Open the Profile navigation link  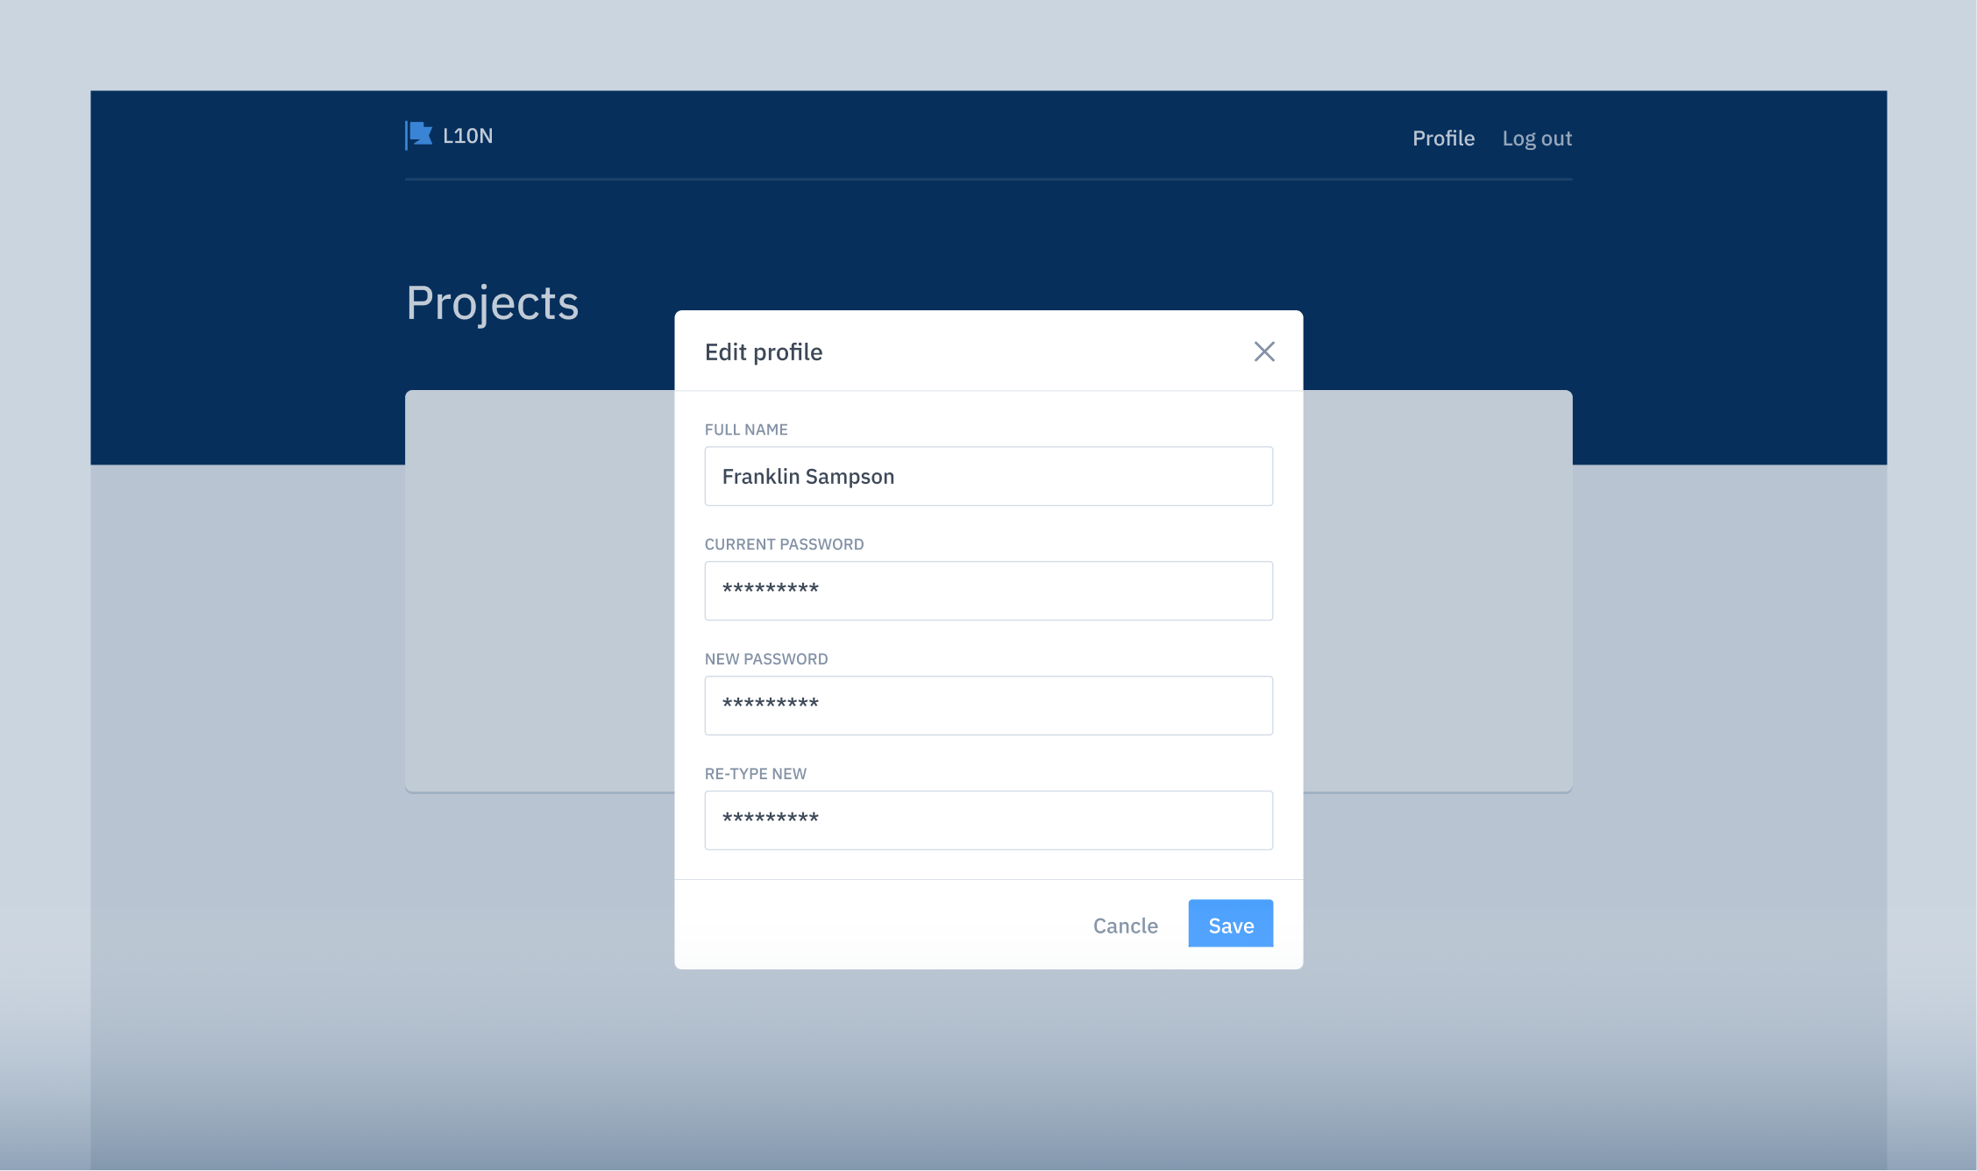click(1443, 138)
